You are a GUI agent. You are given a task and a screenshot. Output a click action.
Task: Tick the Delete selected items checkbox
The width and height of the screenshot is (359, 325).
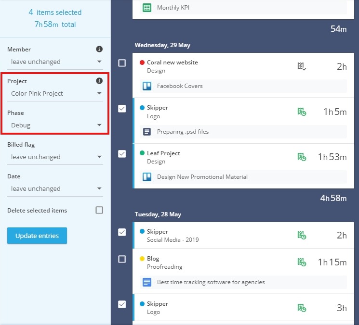[99, 210]
